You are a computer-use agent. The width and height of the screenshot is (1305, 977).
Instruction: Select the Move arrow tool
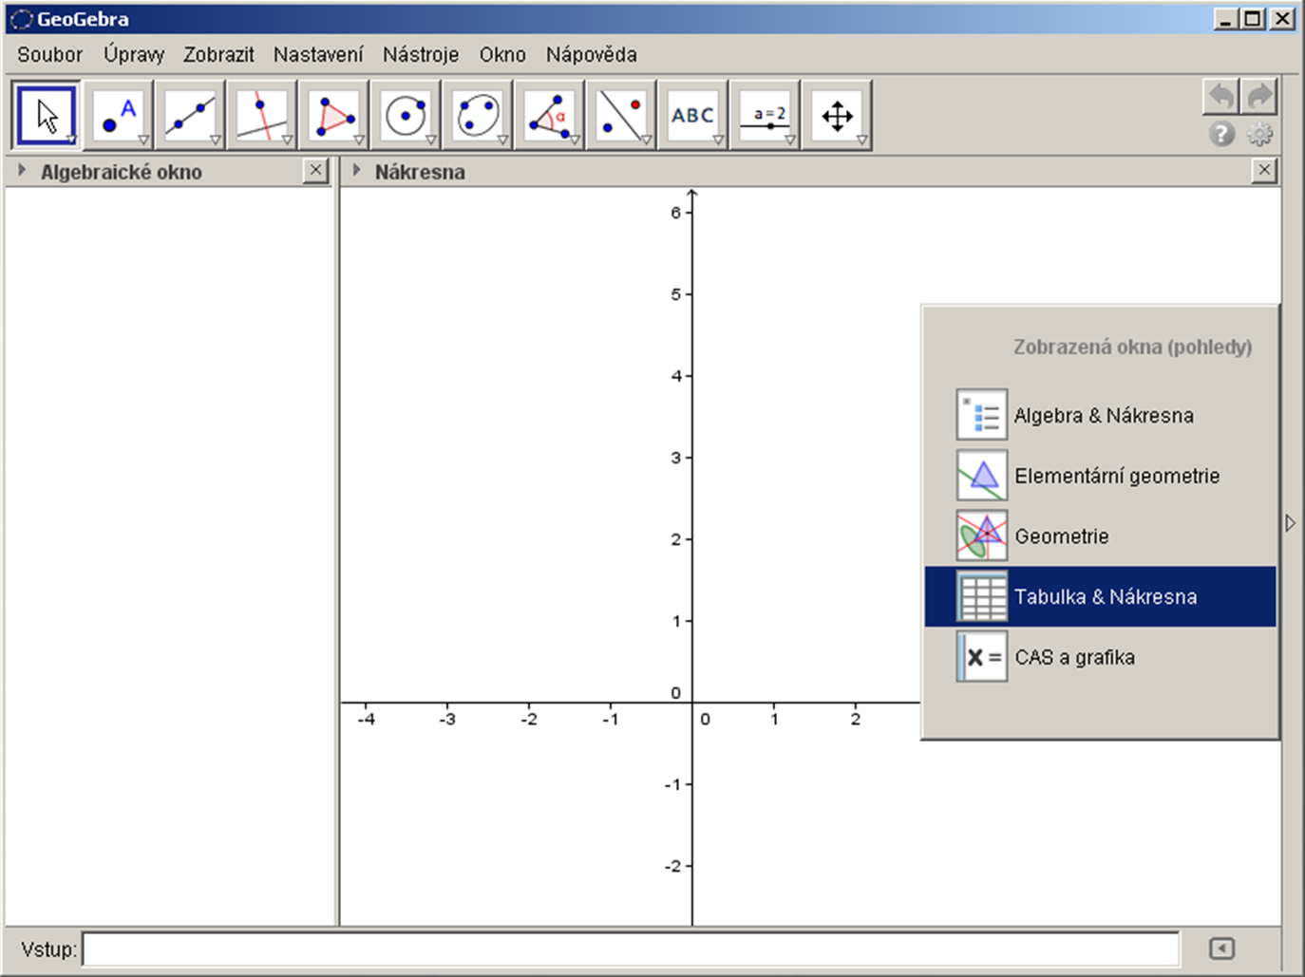coord(46,116)
